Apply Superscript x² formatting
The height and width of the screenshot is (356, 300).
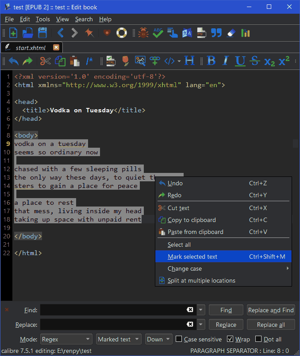(x=284, y=61)
